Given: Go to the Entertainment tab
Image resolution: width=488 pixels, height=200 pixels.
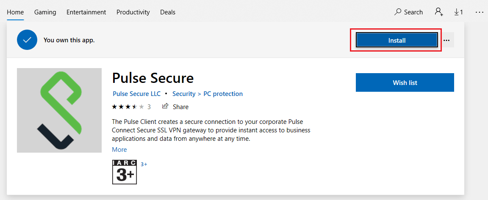Looking at the screenshot, I should tap(86, 12).
